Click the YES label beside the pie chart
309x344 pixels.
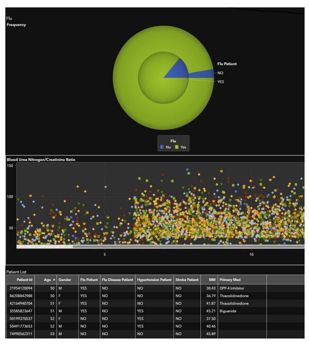220,82
